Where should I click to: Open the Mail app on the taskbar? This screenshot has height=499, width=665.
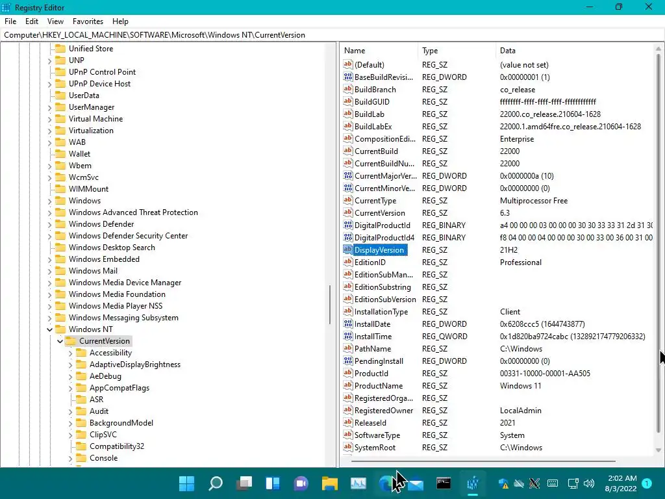(x=416, y=483)
